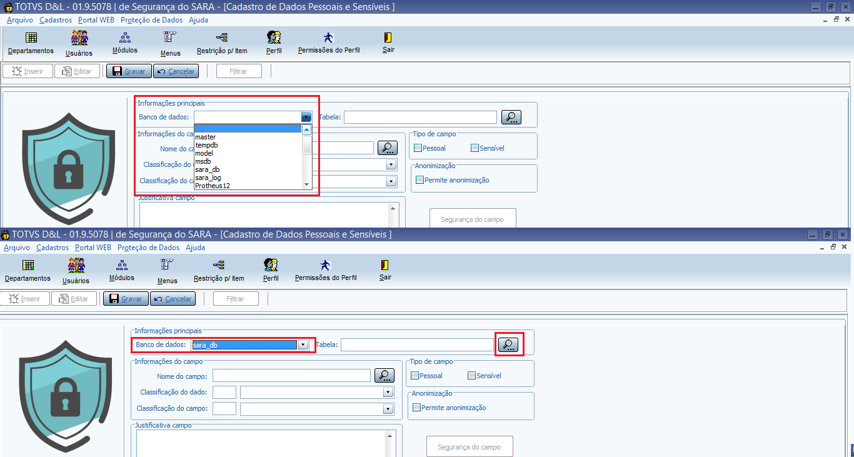Click the Nome do campo magnifier in lower window

coord(384,375)
